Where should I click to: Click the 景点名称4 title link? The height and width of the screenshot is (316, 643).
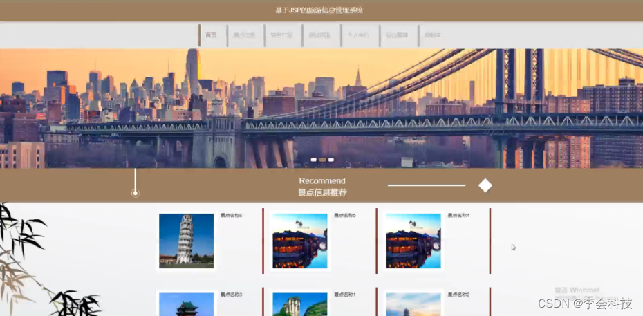(x=458, y=215)
